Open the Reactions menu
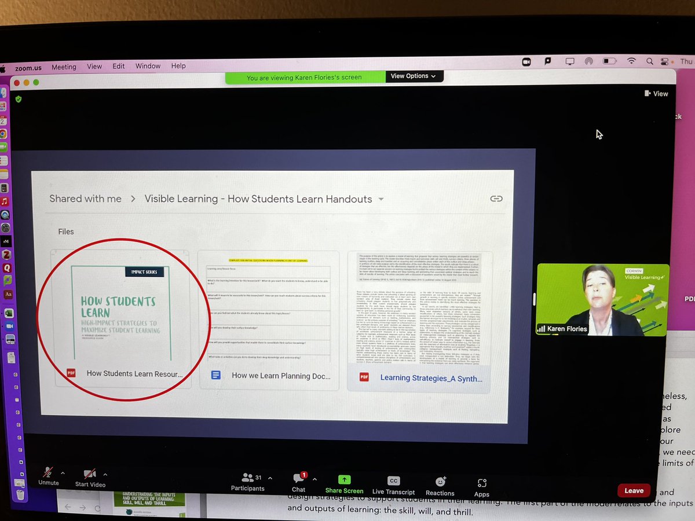695x521 pixels. click(440, 486)
